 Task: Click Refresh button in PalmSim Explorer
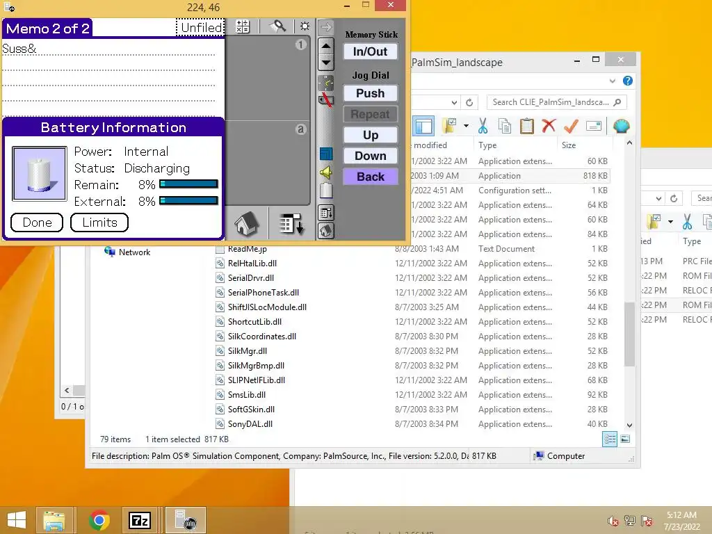tap(469, 103)
